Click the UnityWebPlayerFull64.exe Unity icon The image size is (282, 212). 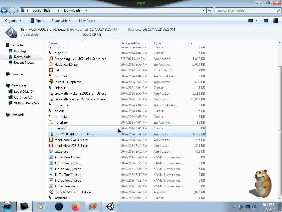(51, 192)
